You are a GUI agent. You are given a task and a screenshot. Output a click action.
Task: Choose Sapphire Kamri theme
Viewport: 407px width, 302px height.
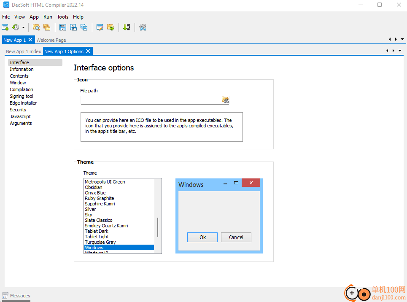click(119, 204)
